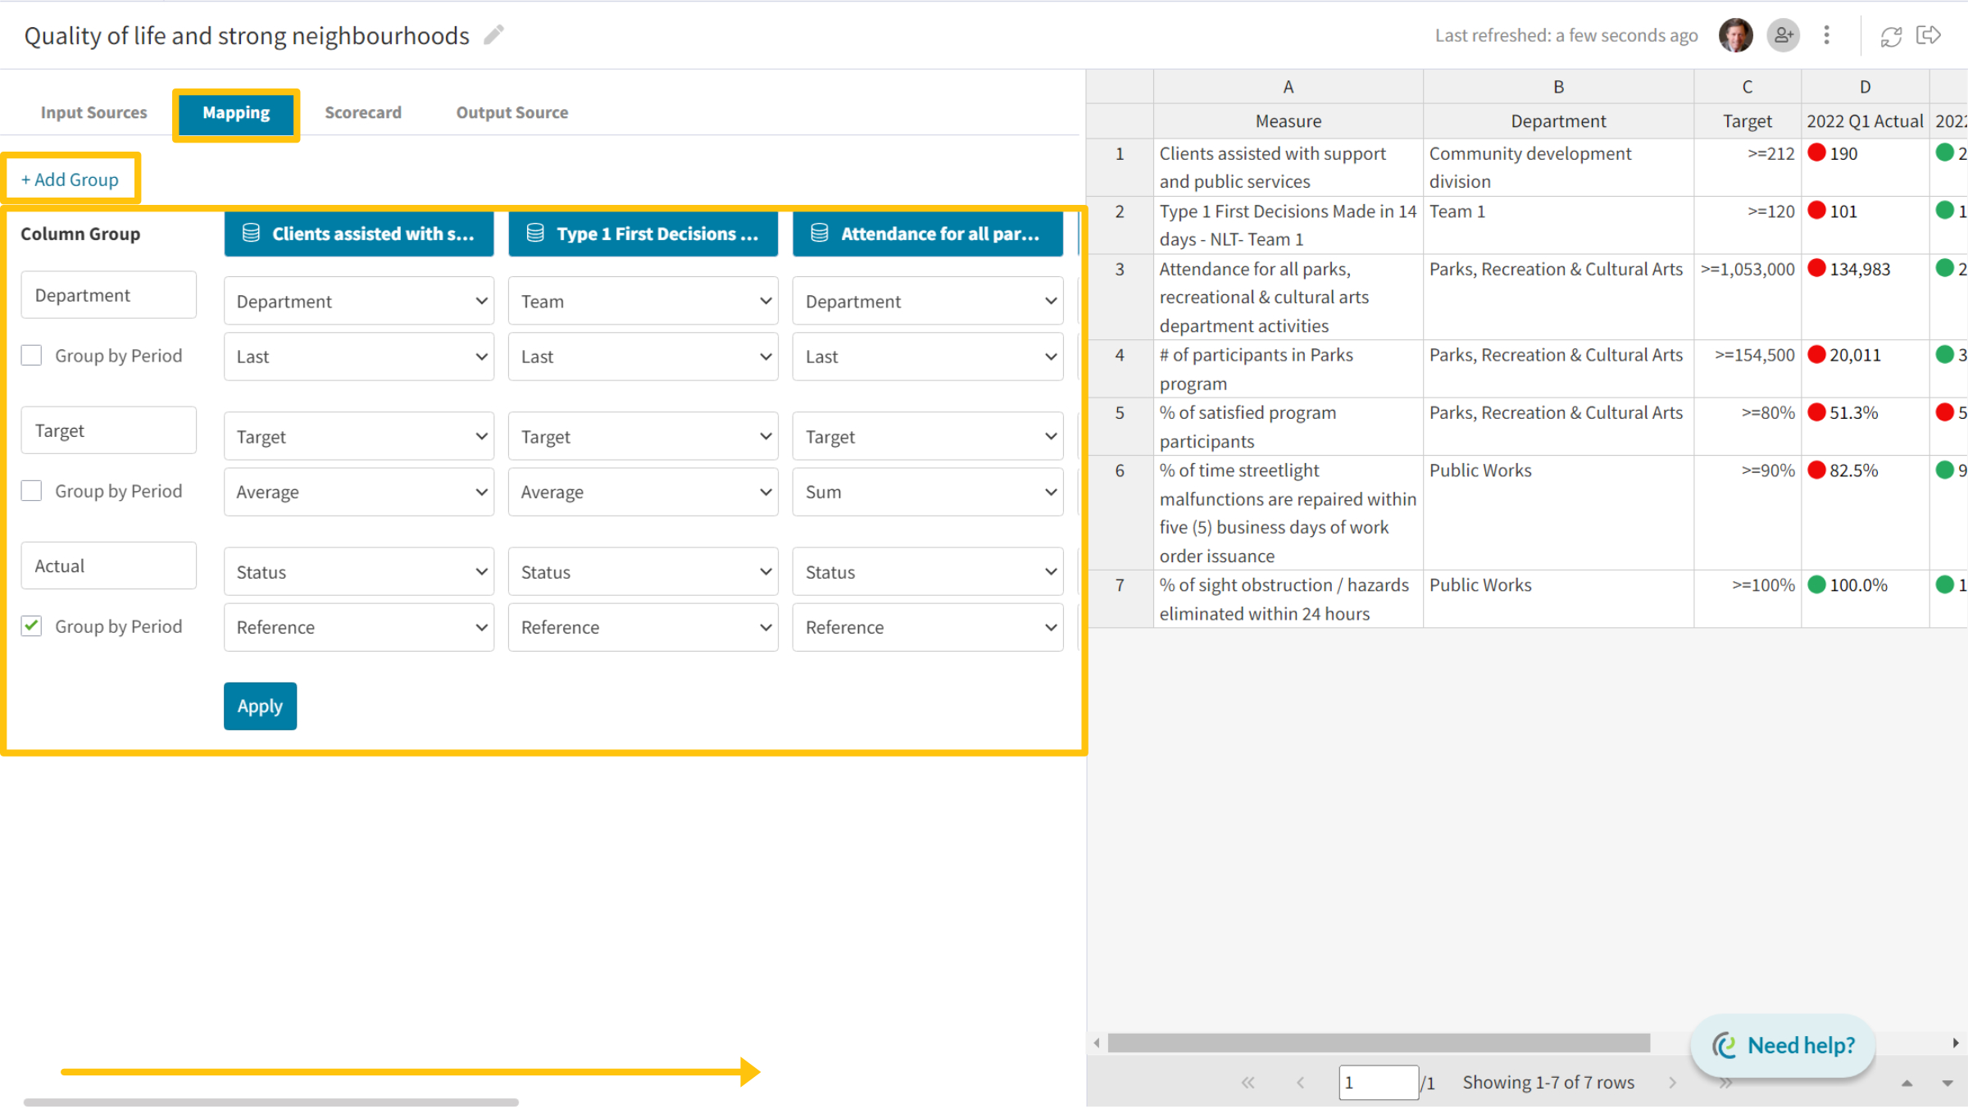Switch to the Scorecard tab

(x=363, y=112)
